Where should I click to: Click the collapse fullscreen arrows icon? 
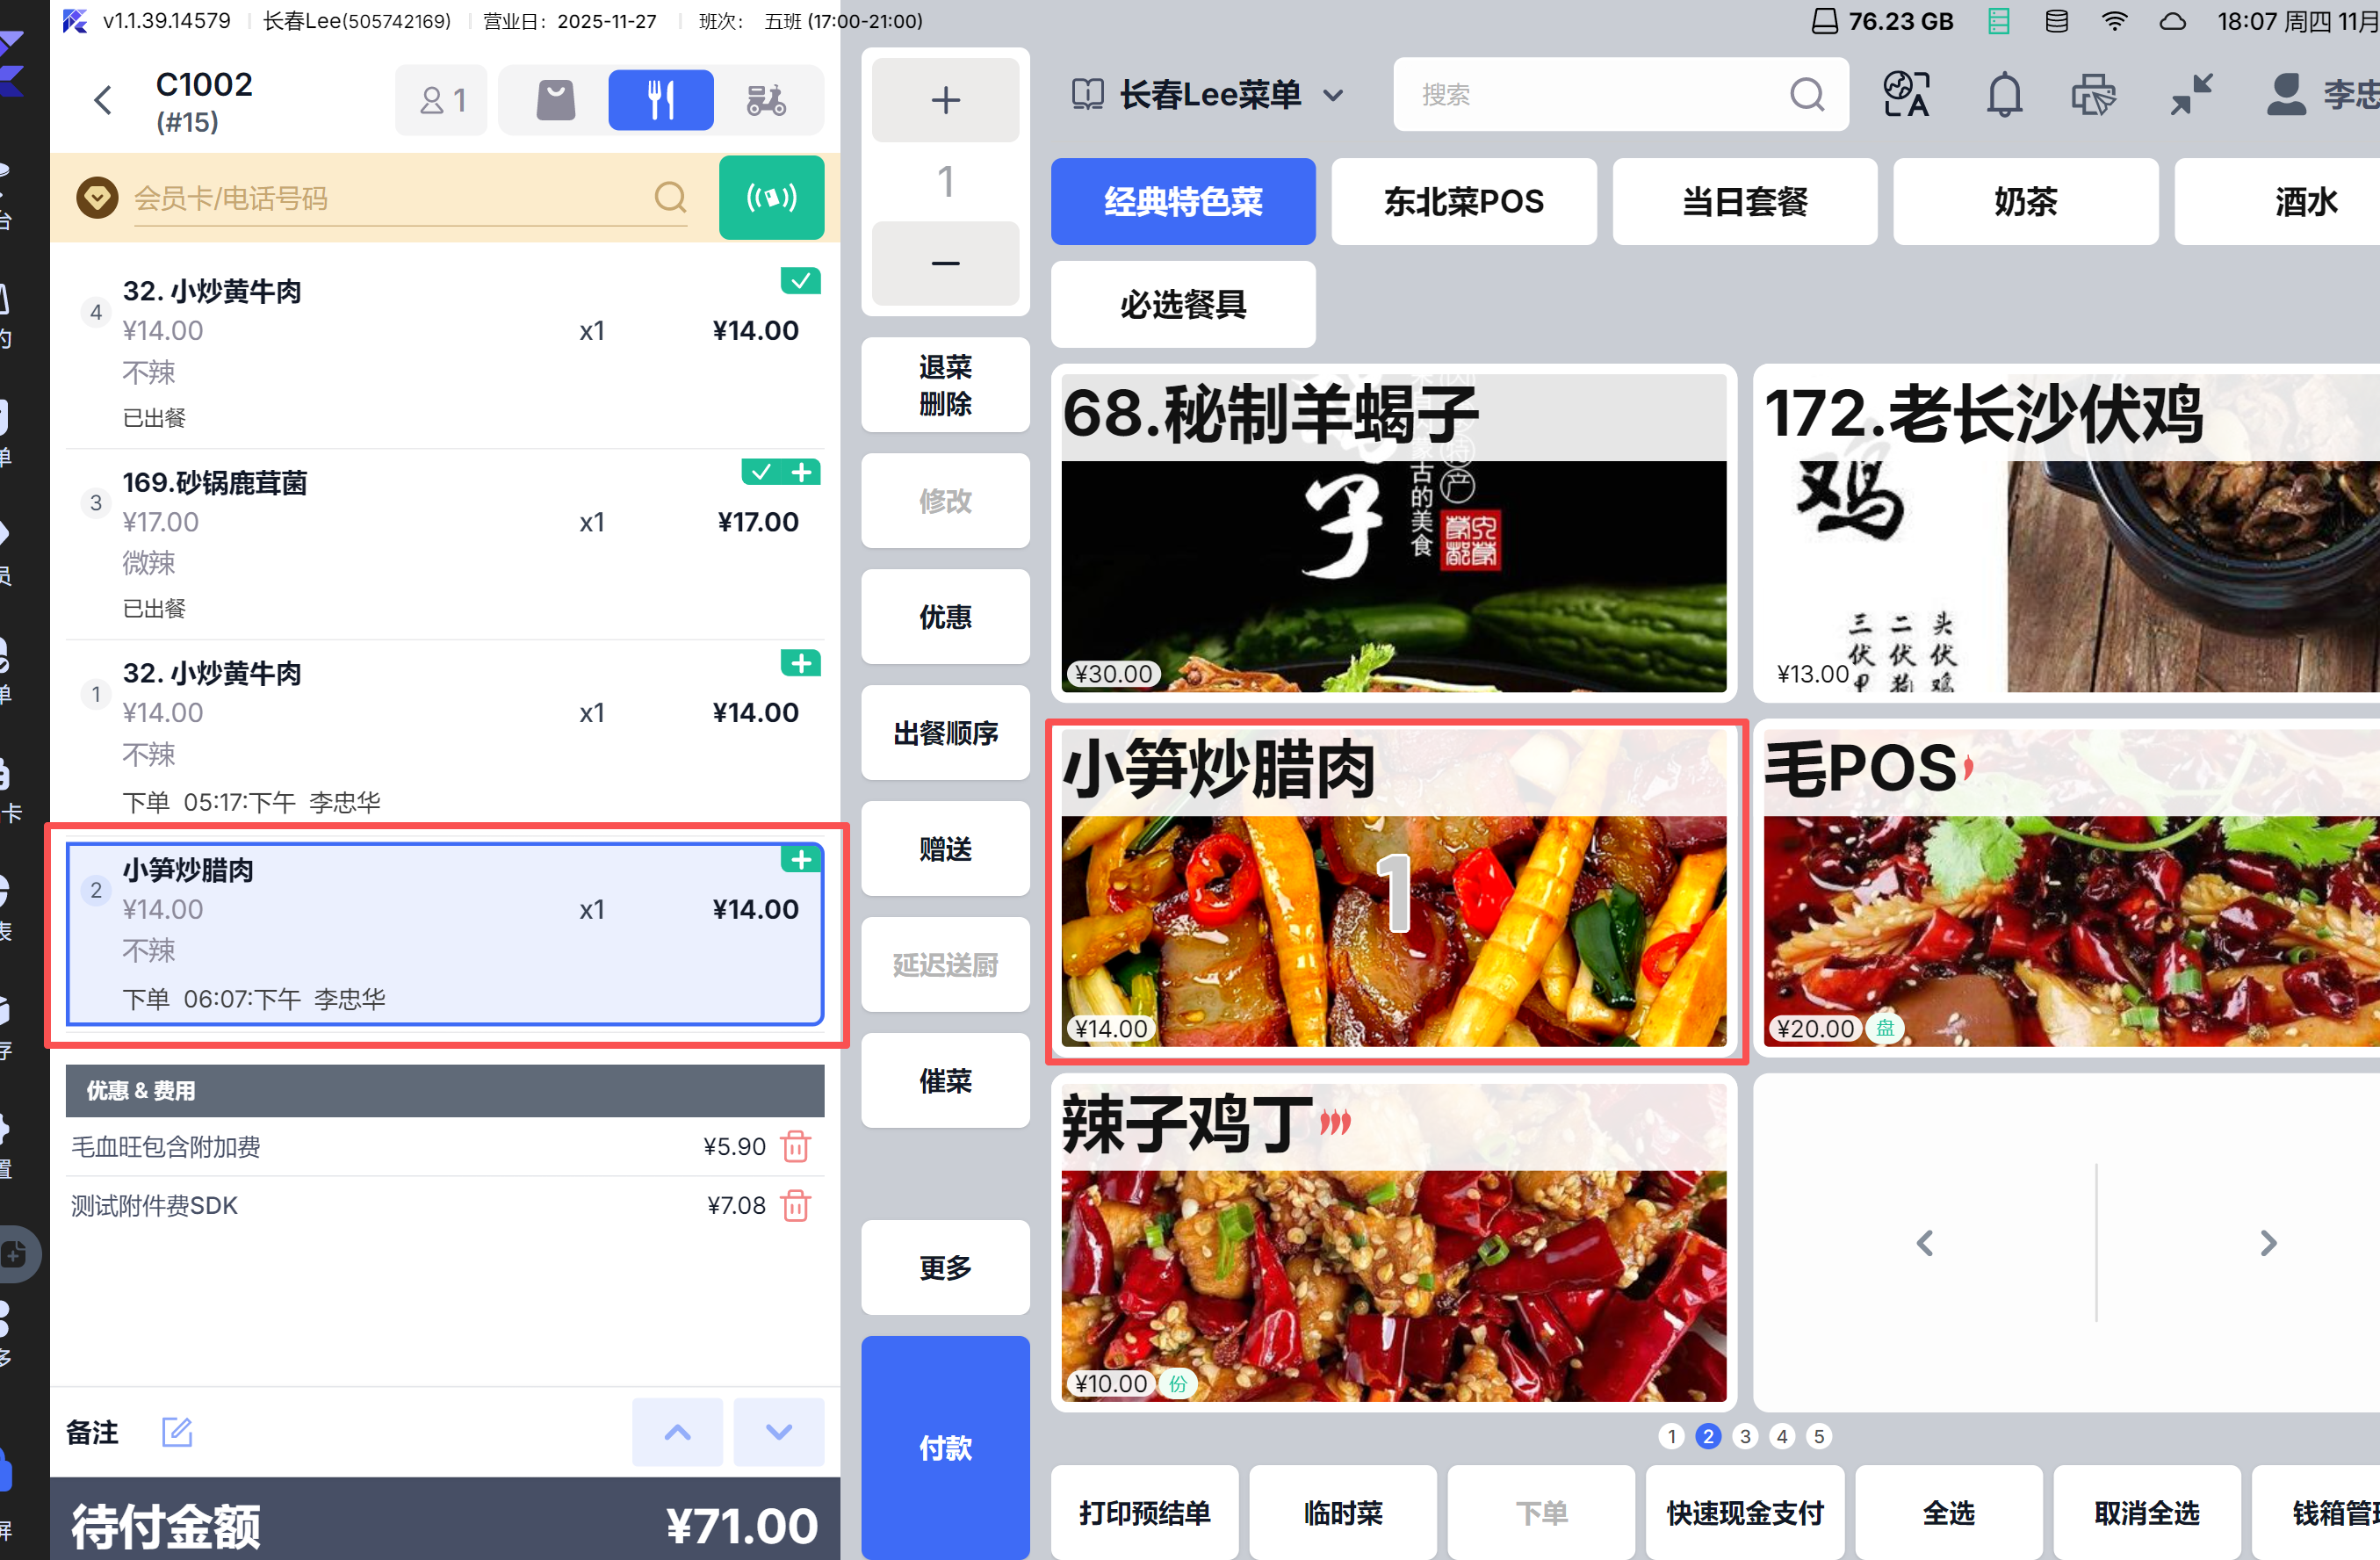2191,96
